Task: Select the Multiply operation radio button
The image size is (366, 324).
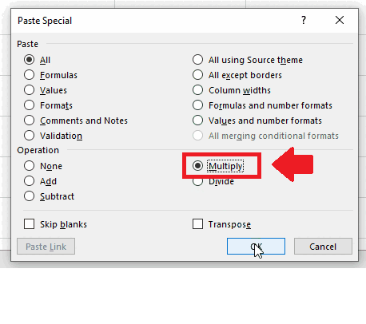Action: point(197,166)
